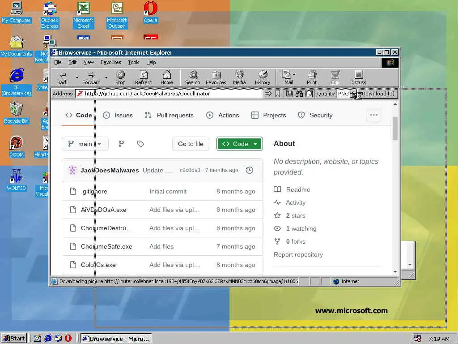This screenshot has height=344, width=458.
Task: Open the ChoromeSafe.exe file
Action: (106, 247)
